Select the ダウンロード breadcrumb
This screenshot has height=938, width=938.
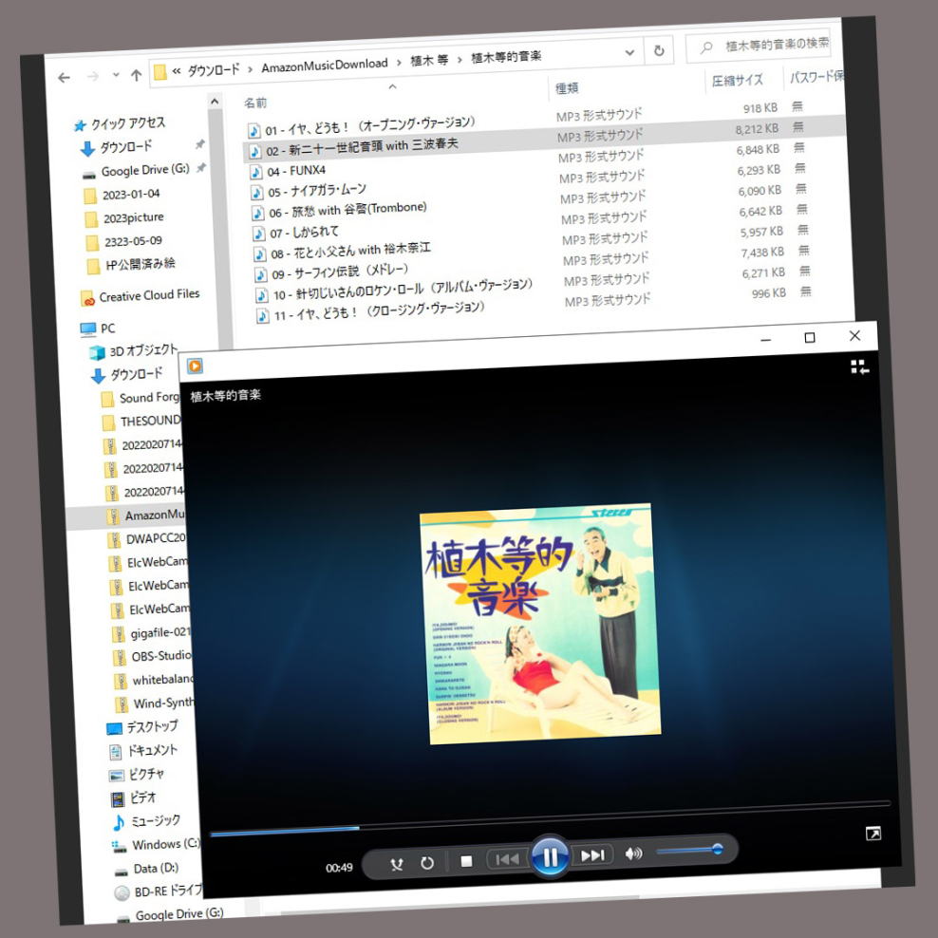[213, 69]
